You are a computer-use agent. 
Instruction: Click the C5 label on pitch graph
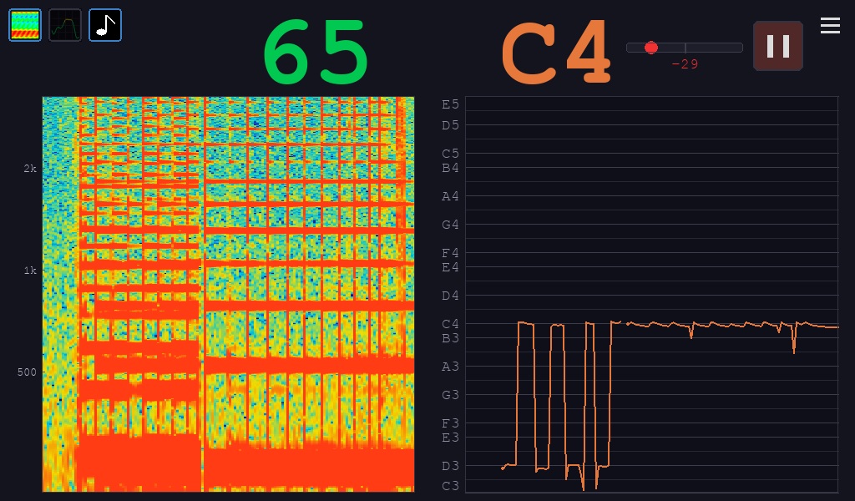point(450,154)
